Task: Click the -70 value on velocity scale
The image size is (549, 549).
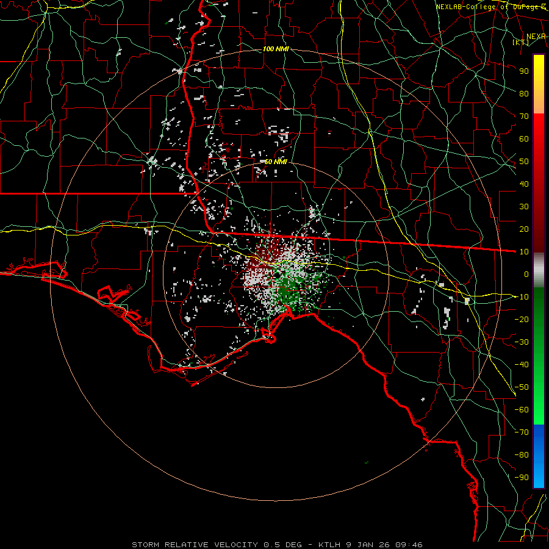Action: (x=522, y=432)
